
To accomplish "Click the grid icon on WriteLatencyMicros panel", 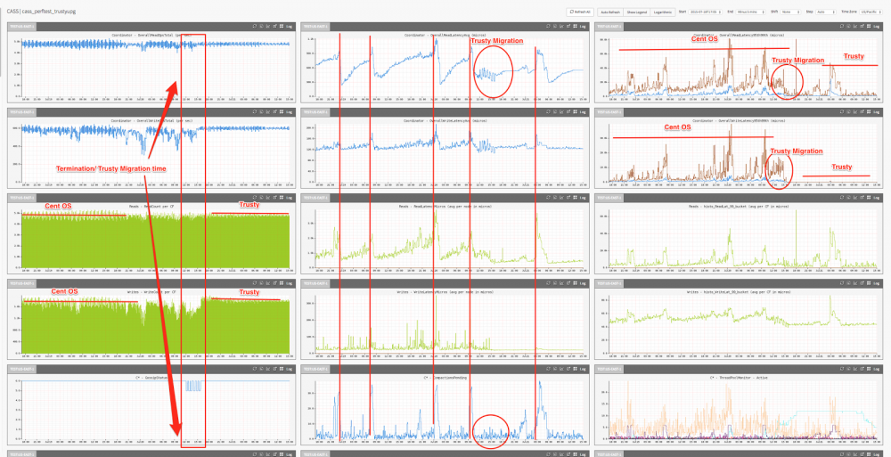I will (575, 282).
